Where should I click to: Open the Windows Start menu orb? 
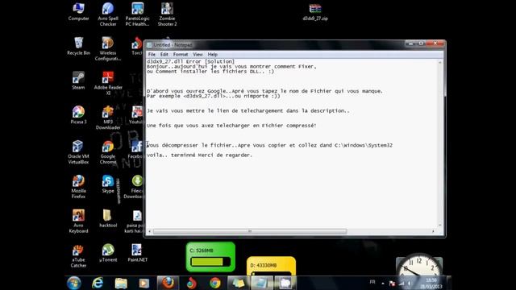[x=73, y=283]
